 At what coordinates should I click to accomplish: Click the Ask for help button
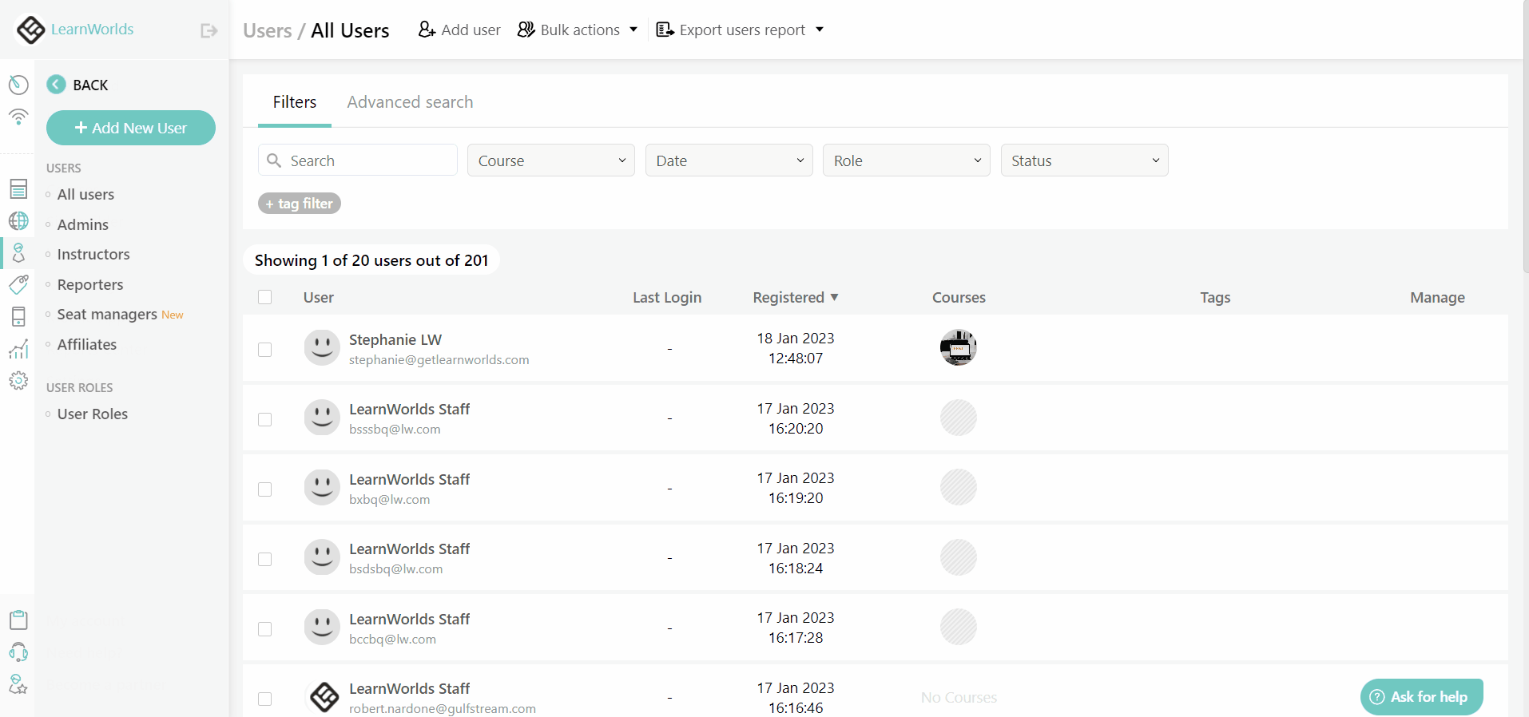point(1422,697)
